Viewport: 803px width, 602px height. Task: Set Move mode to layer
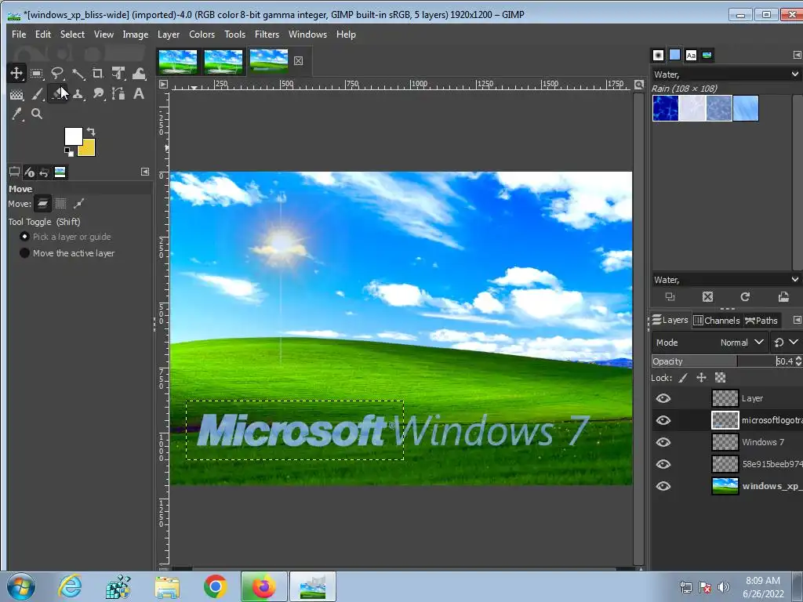point(42,204)
